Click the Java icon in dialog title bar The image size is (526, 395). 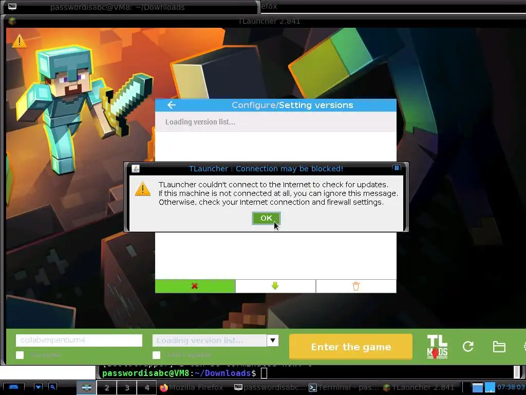[136, 169]
